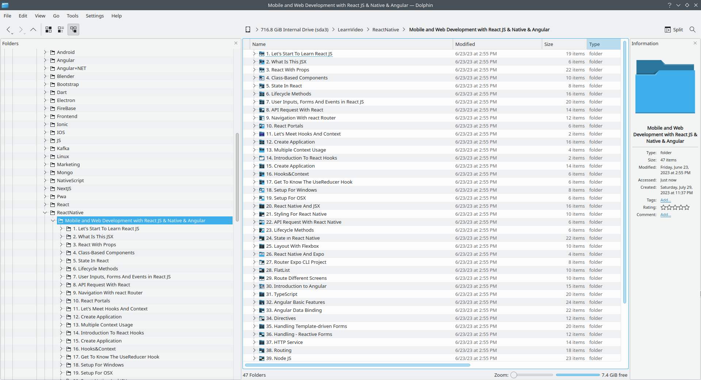
Task: Click folder icon of 5. State In React in file list
Action: 262,86
